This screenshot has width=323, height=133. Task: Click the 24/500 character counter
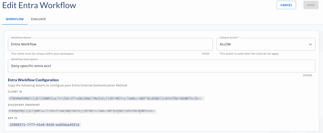coord(307,75)
